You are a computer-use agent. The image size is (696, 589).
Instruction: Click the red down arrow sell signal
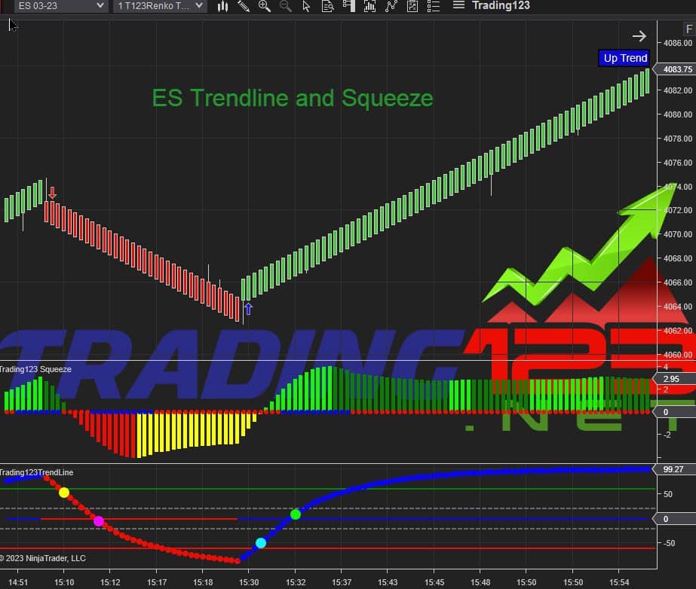52,193
